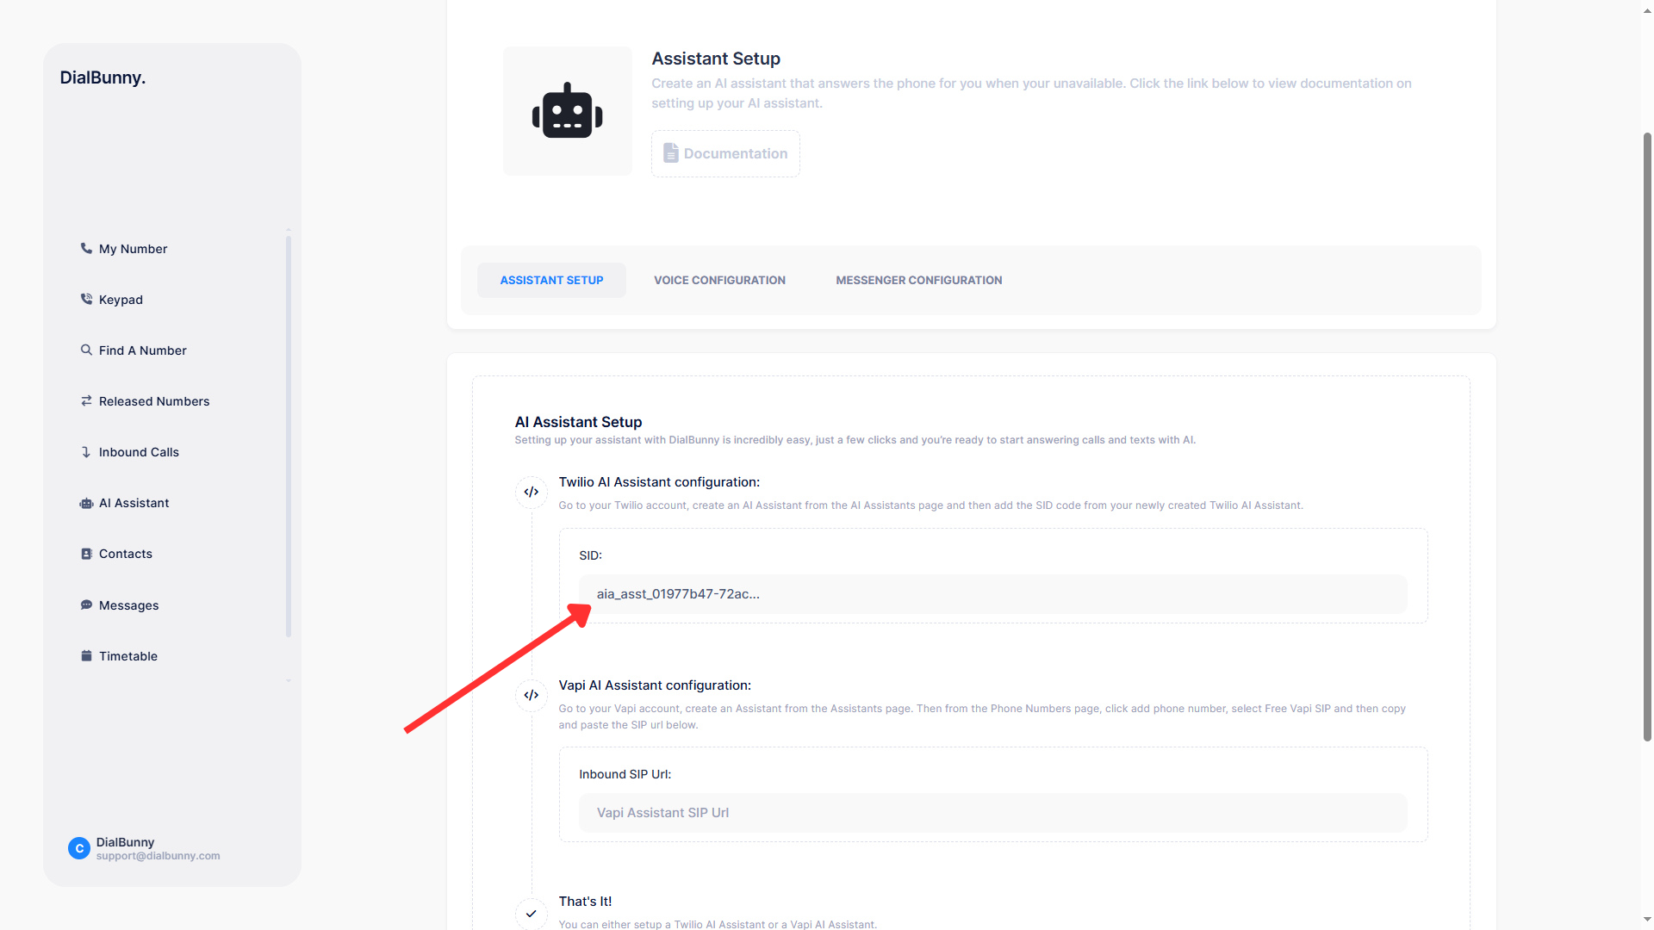
Task: Click the Vapi Assistant SIP Url field
Action: click(x=992, y=812)
